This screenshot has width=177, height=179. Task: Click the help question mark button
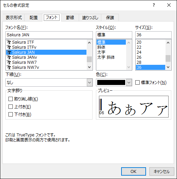(x=154, y=5)
